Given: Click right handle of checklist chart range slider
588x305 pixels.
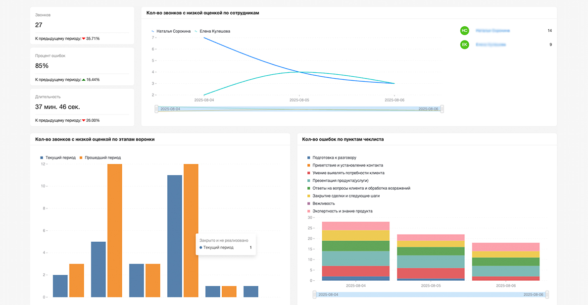Looking at the screenshot, I should point(547,295).
